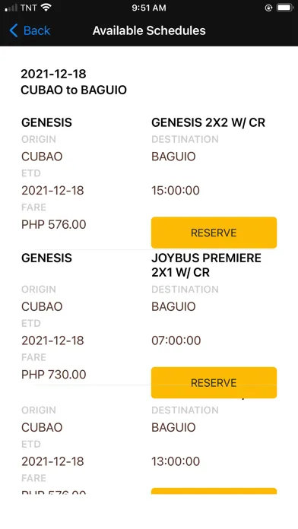This screenshot has height=529, width=298.
Task: Select the PHP 730.00 fare text
Action: click(x=54, y=375)
